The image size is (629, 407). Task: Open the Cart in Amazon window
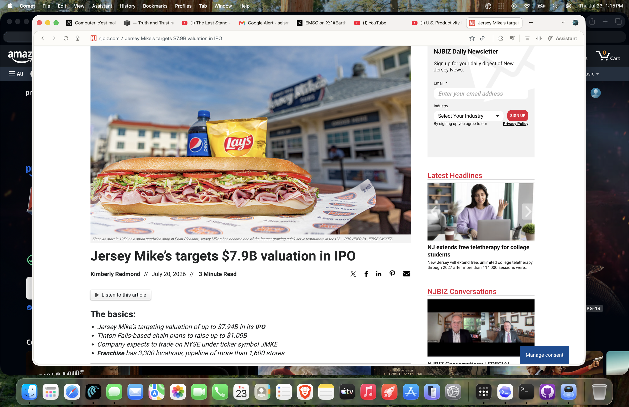click(x=608, y=56)
